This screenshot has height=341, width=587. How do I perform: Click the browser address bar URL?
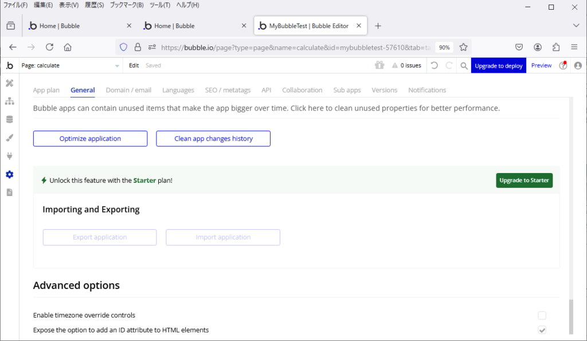tap(296, 48)
